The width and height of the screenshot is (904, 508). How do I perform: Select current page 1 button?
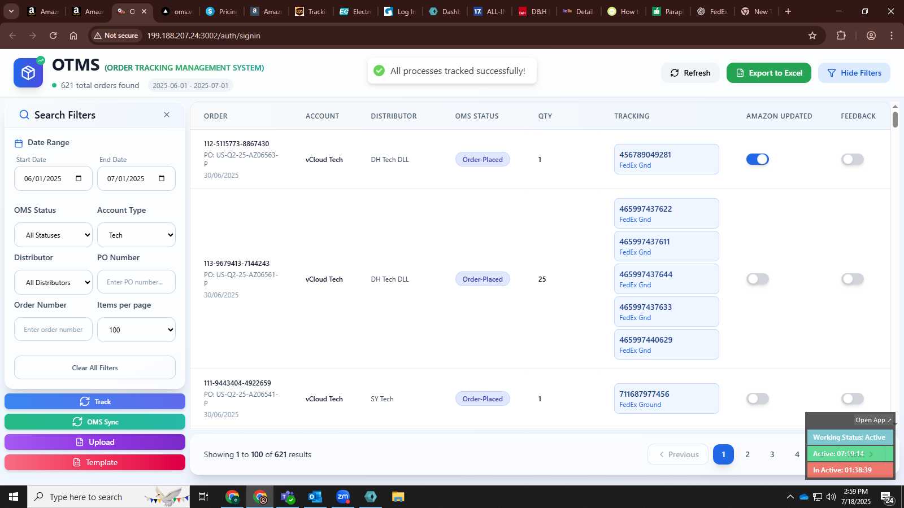click(723, 454)
